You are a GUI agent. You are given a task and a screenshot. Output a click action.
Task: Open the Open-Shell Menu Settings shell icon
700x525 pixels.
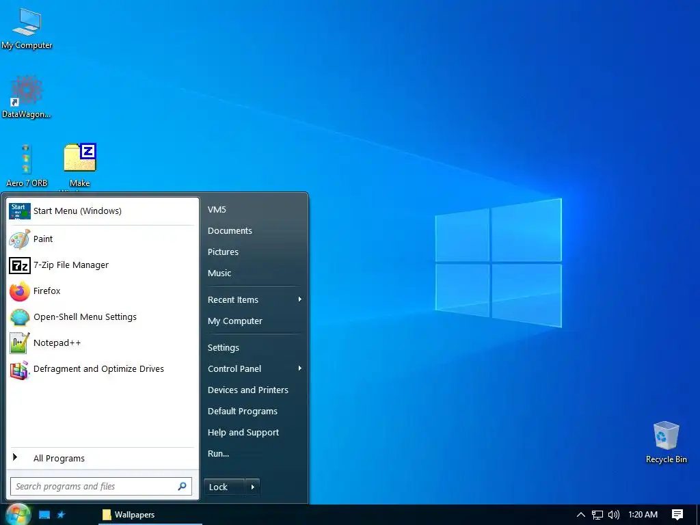(20, 317)
